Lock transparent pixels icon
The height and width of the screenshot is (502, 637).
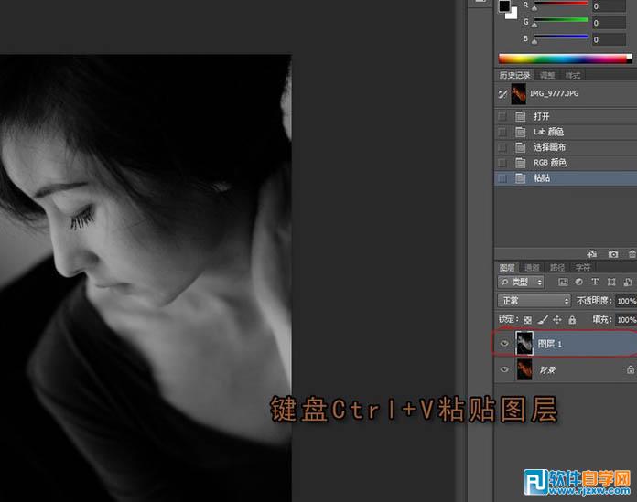pyautogui.click(x=527, y=320)
